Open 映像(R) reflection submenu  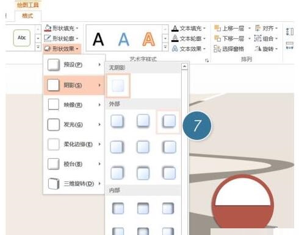click(74, 105)
